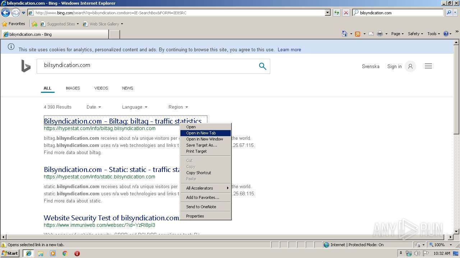
Task: Click the network tray icon
Action: pos(409,253)
